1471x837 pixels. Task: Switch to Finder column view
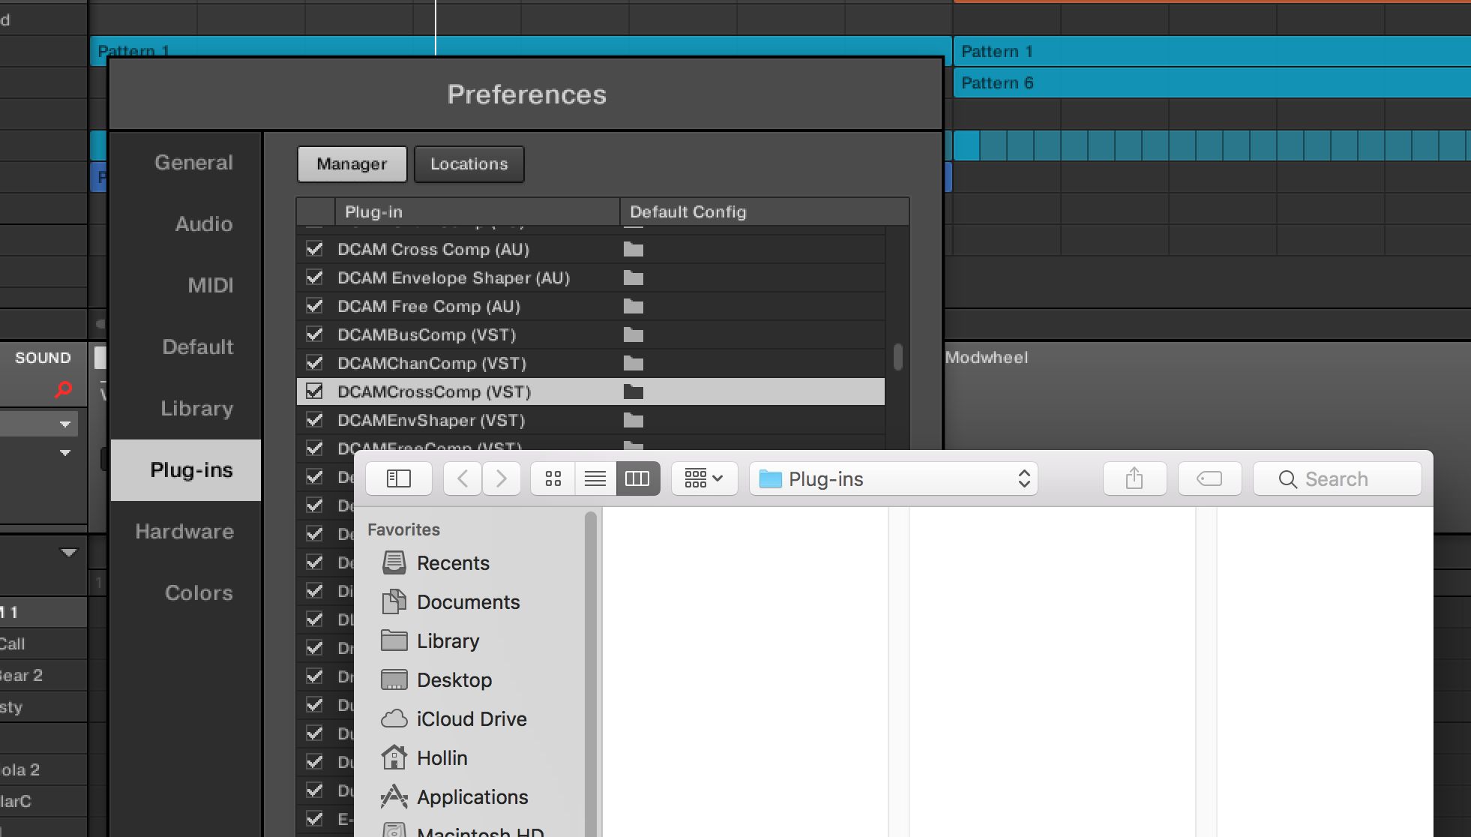(x=637, y=478)
